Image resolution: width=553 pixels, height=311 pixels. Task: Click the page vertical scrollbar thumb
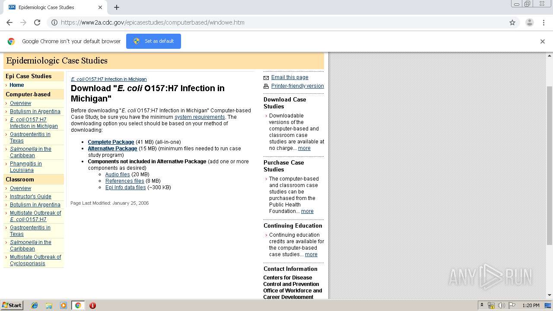[x=550, y=166]
